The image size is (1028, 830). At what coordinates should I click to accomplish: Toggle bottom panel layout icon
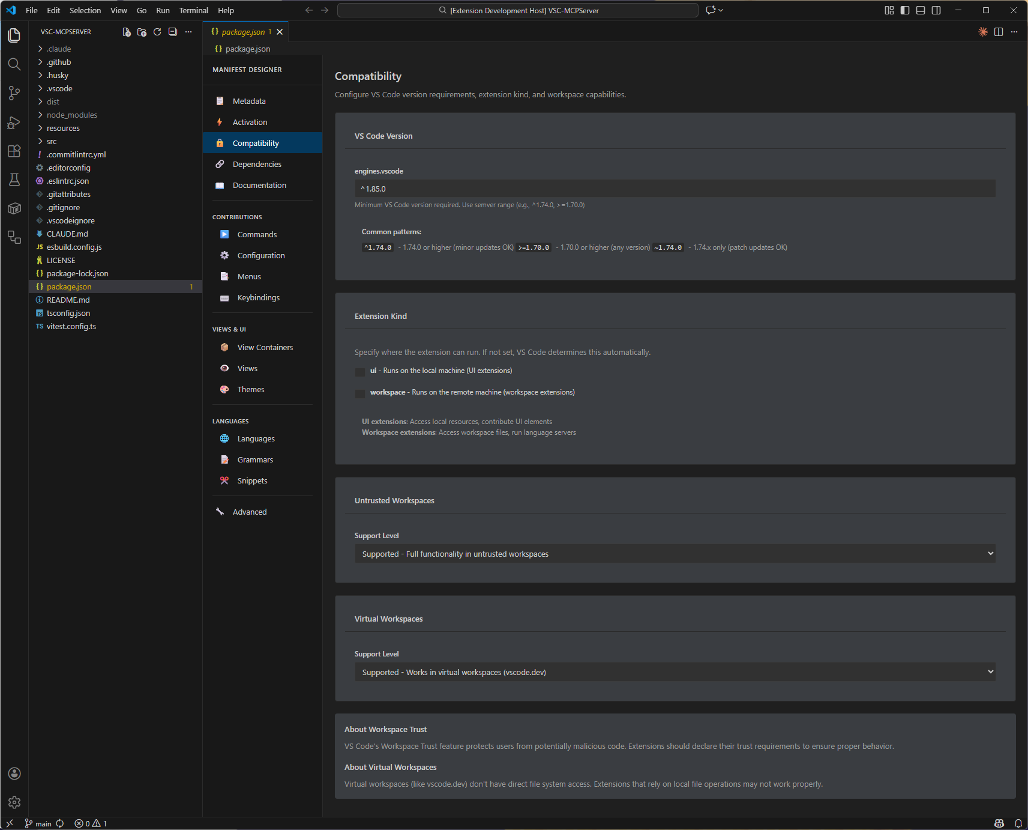point(921,10)
